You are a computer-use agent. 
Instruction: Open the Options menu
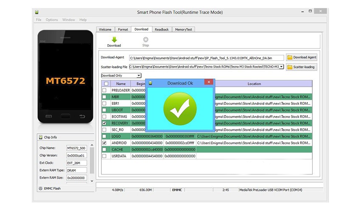52,20
